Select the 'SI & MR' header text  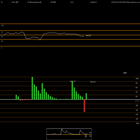[x=15, y=2]
